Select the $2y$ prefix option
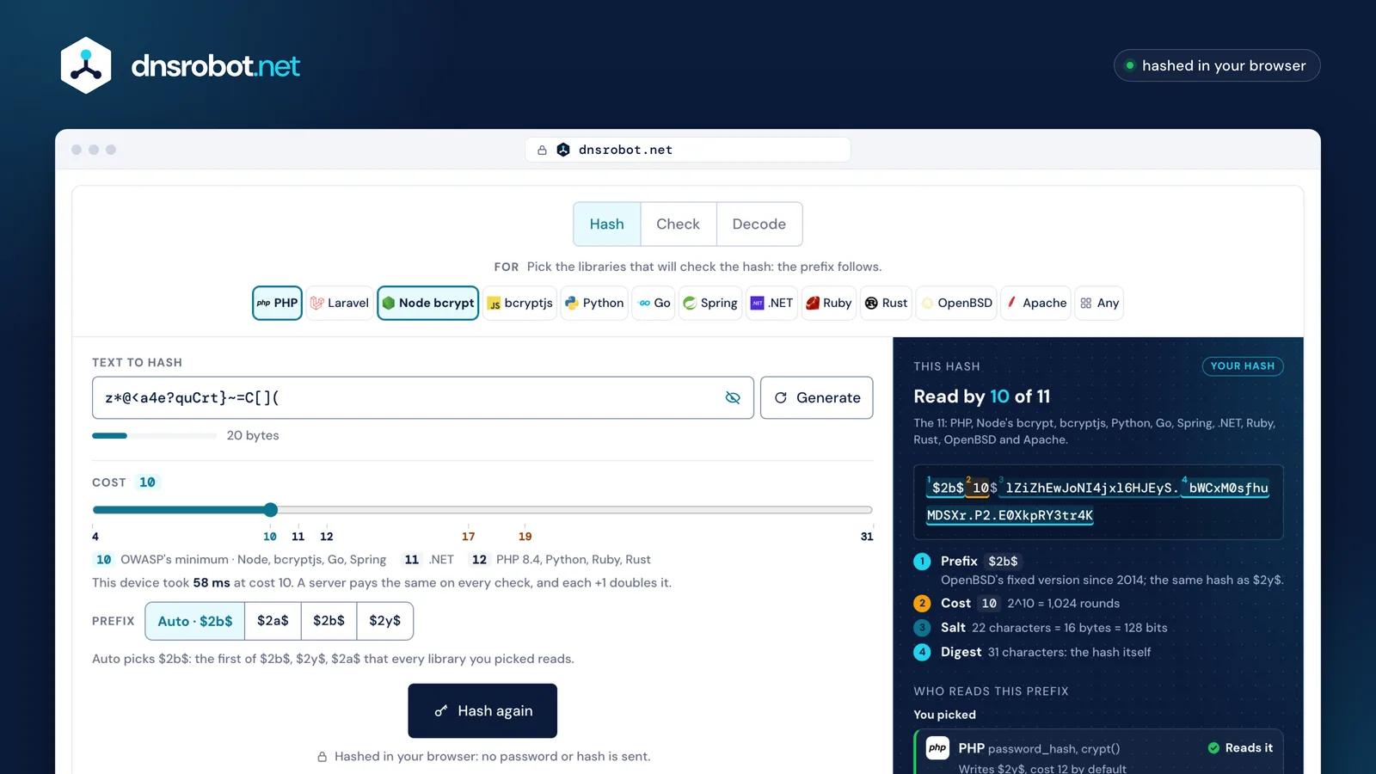The height and width of the screenshot is (774, 1376). (385, 621)
